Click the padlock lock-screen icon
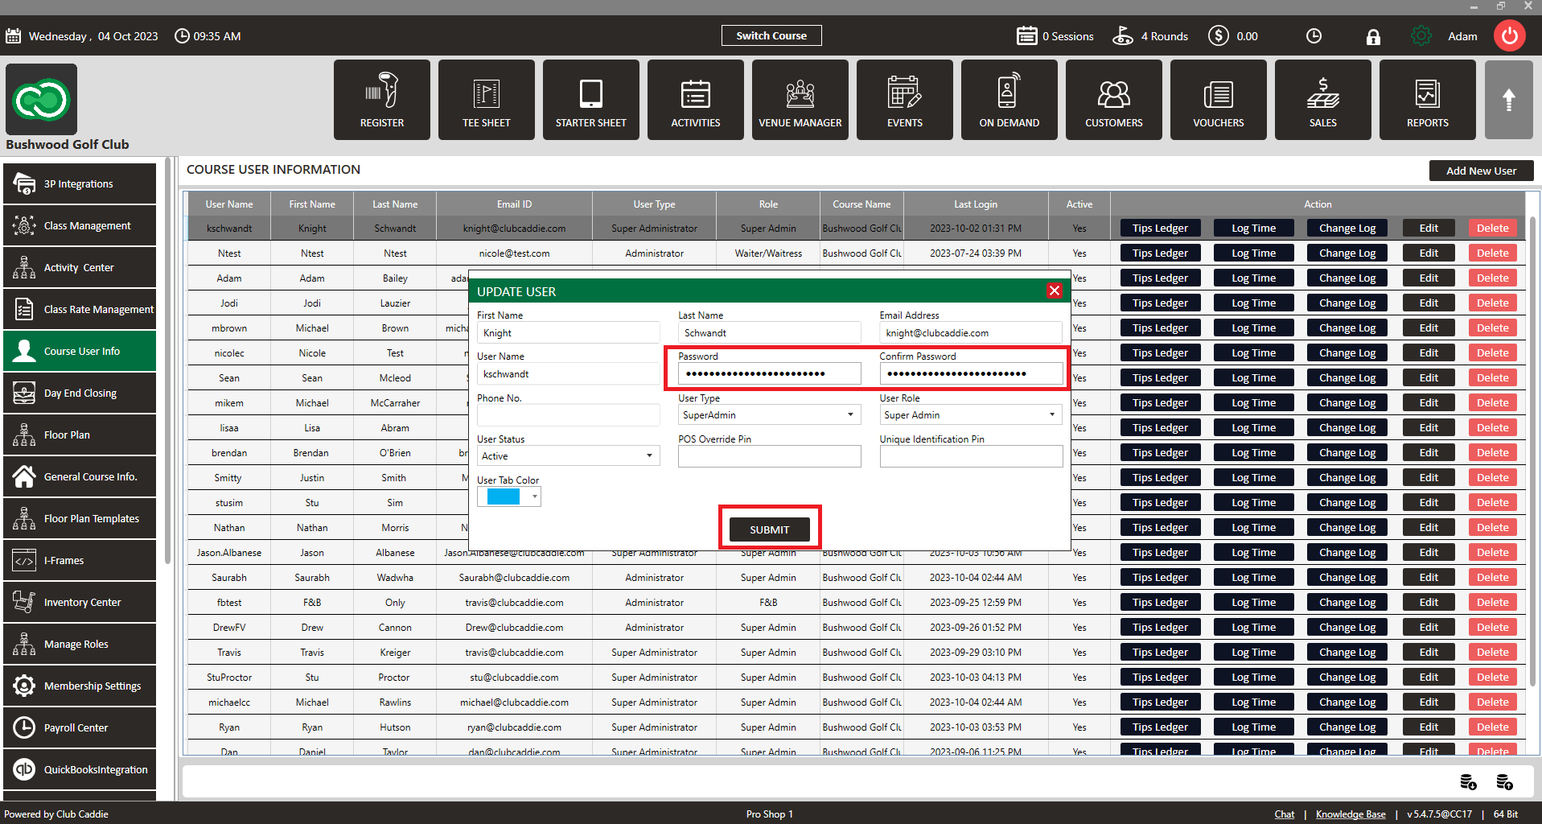The image size is (1542, 824). [1373, 36]
